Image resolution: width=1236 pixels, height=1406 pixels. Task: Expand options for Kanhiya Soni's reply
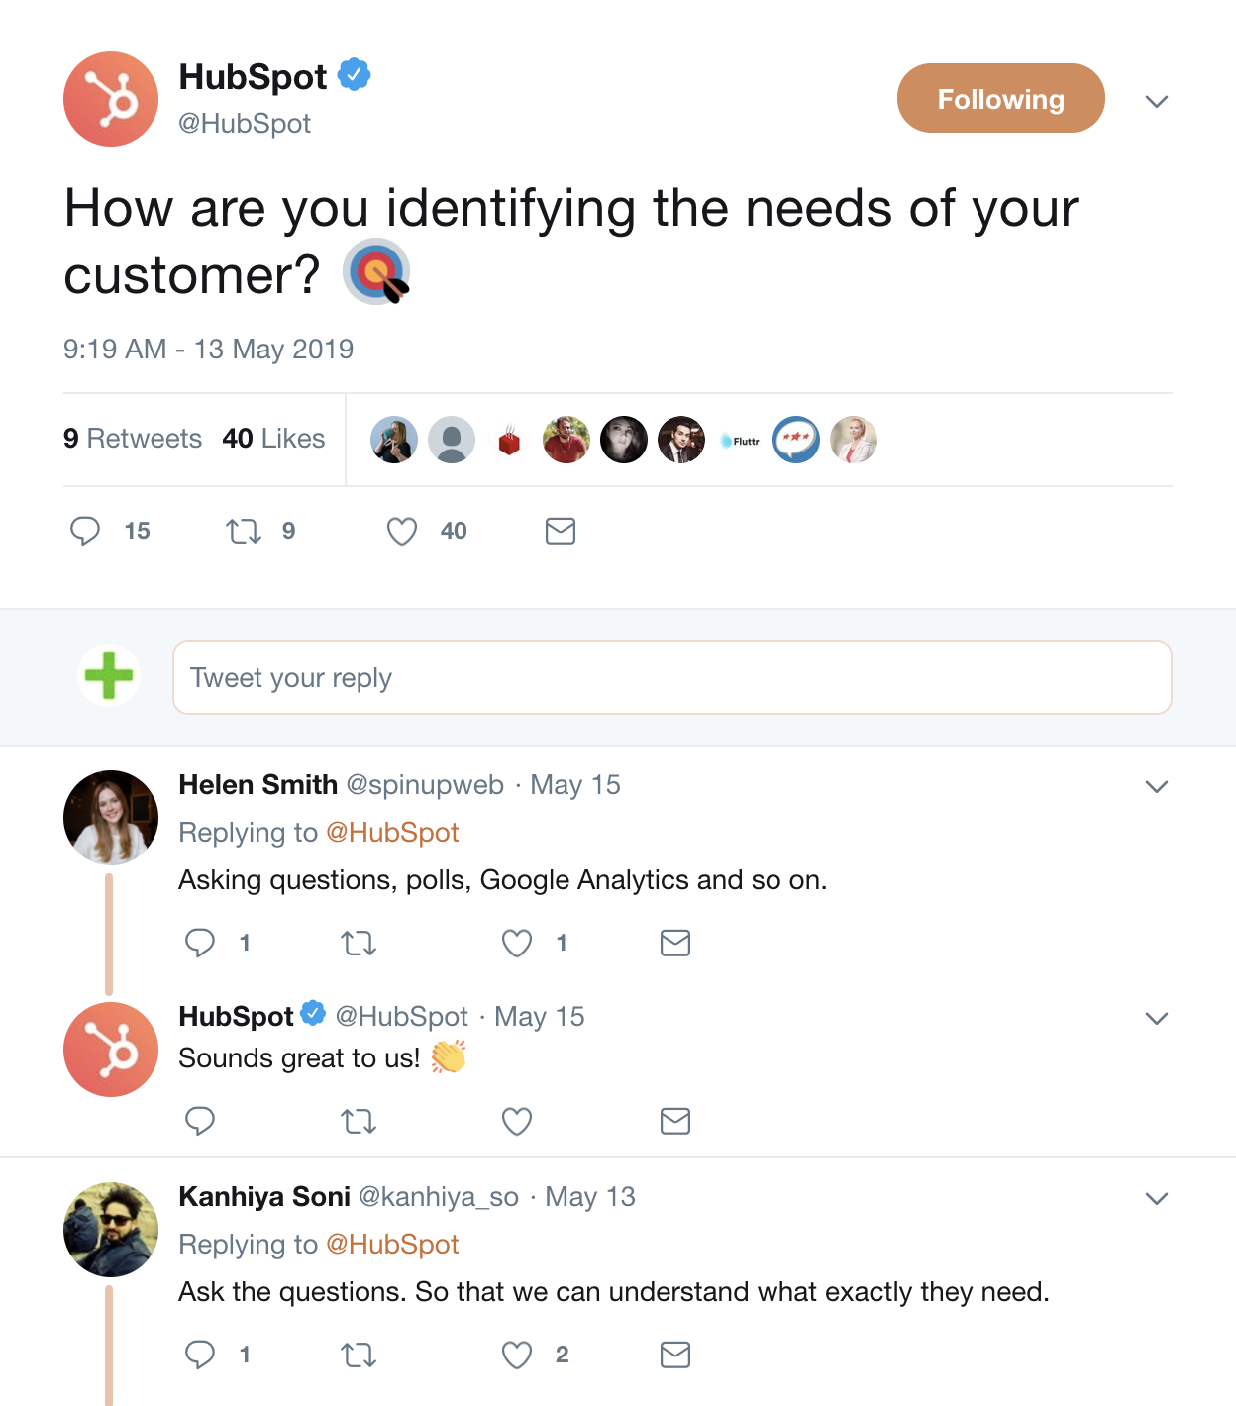(x=1157, y=1198)
